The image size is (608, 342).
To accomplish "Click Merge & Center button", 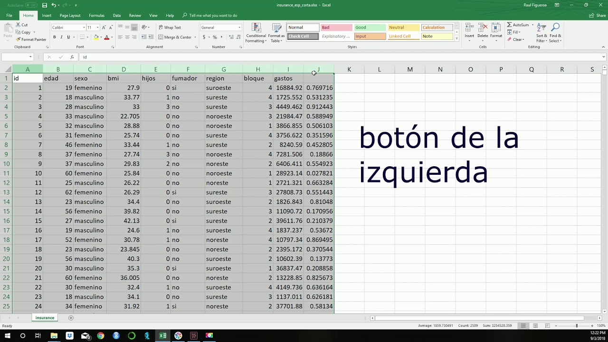I will (175, 37).
